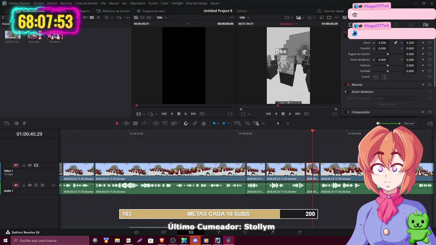
Task: Expand the Recorte section
Action: [x=357, y=85]
